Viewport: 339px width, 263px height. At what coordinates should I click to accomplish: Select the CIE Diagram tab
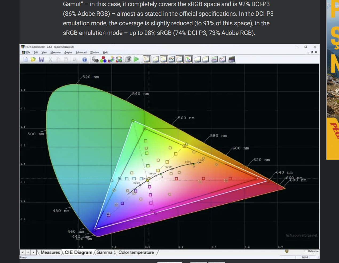78,252
